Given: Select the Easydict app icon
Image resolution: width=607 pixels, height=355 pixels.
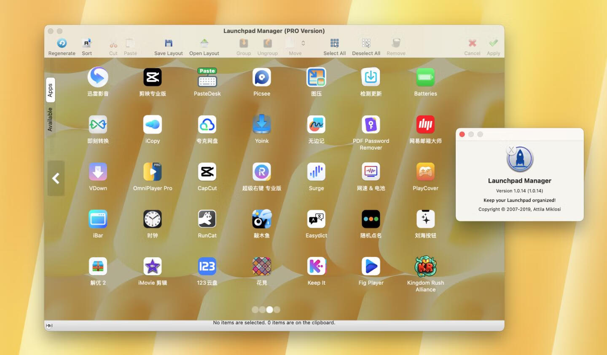Looking at the screenshot, I should pyautogui.click(x=317, y=219).
